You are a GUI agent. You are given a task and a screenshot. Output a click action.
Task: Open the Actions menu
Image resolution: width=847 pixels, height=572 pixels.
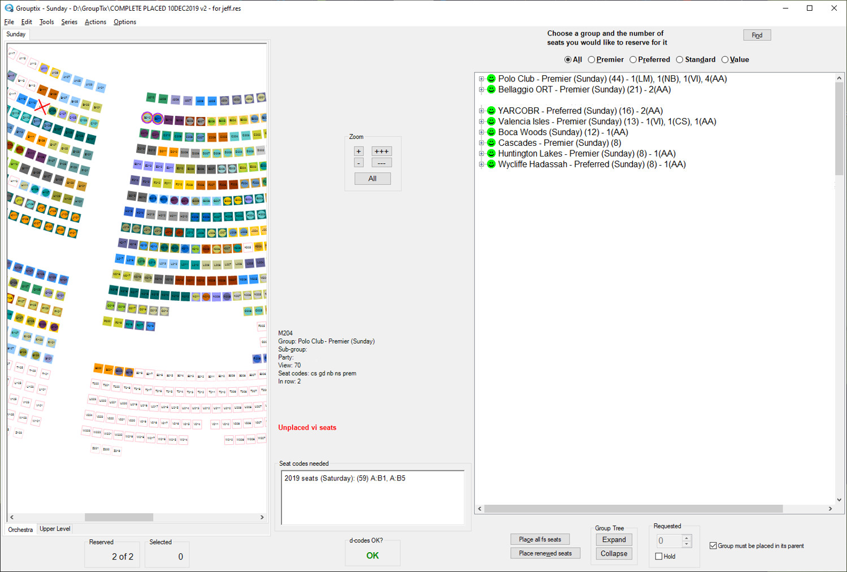point(95,21)
